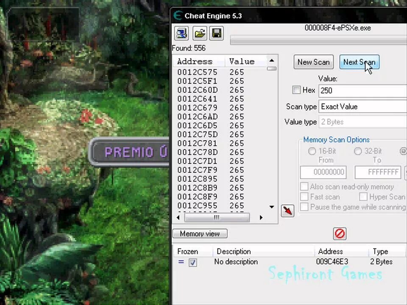Open the process list icon

[x=181, y=33]
